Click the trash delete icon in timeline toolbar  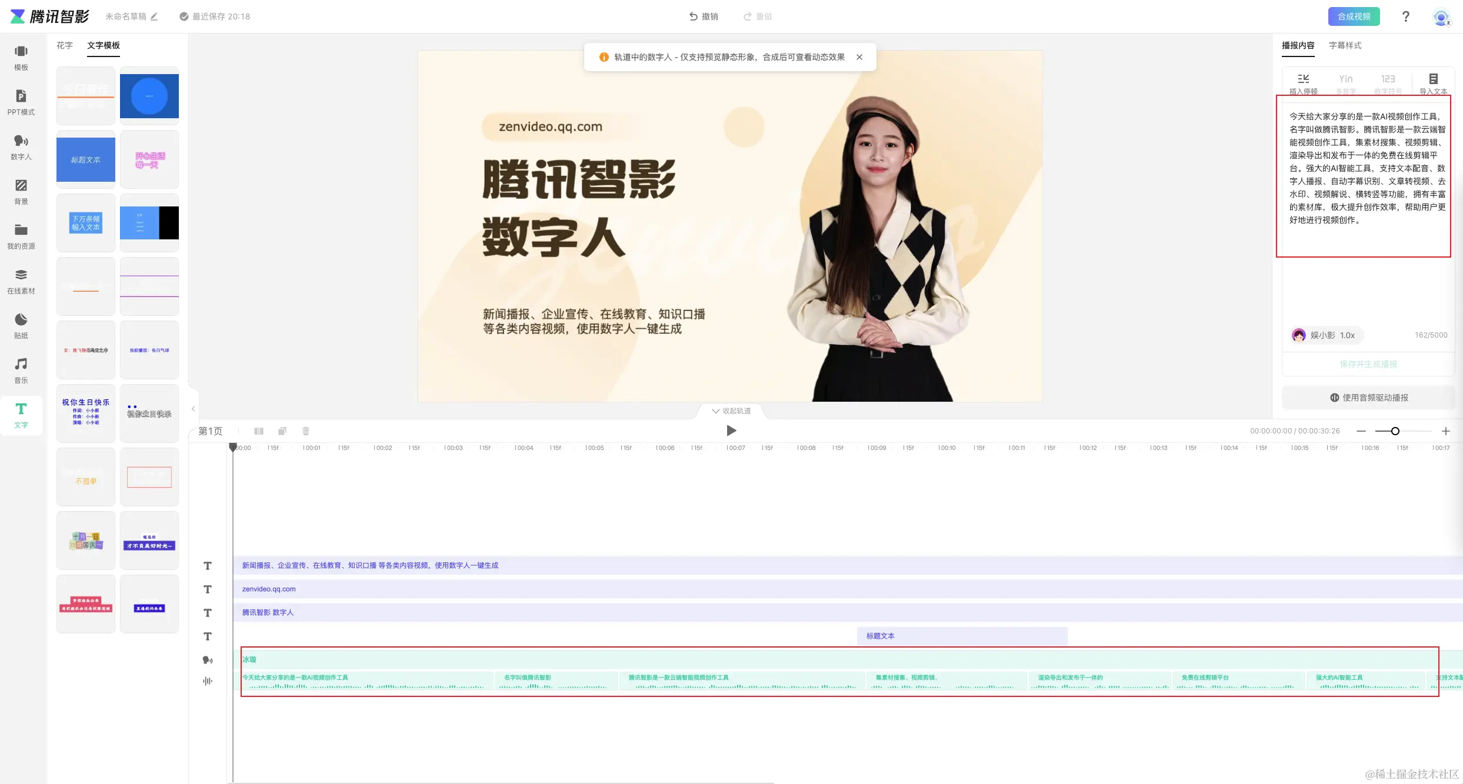306,431
